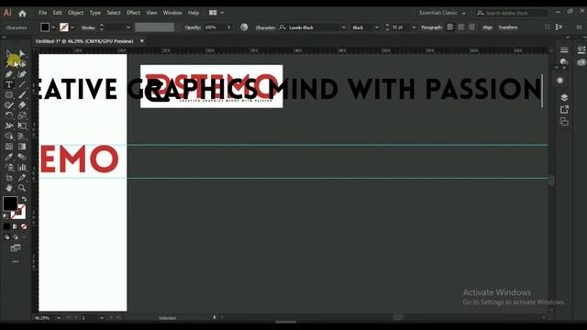Select the Eyedropper tool

click(x=9, y=157)
